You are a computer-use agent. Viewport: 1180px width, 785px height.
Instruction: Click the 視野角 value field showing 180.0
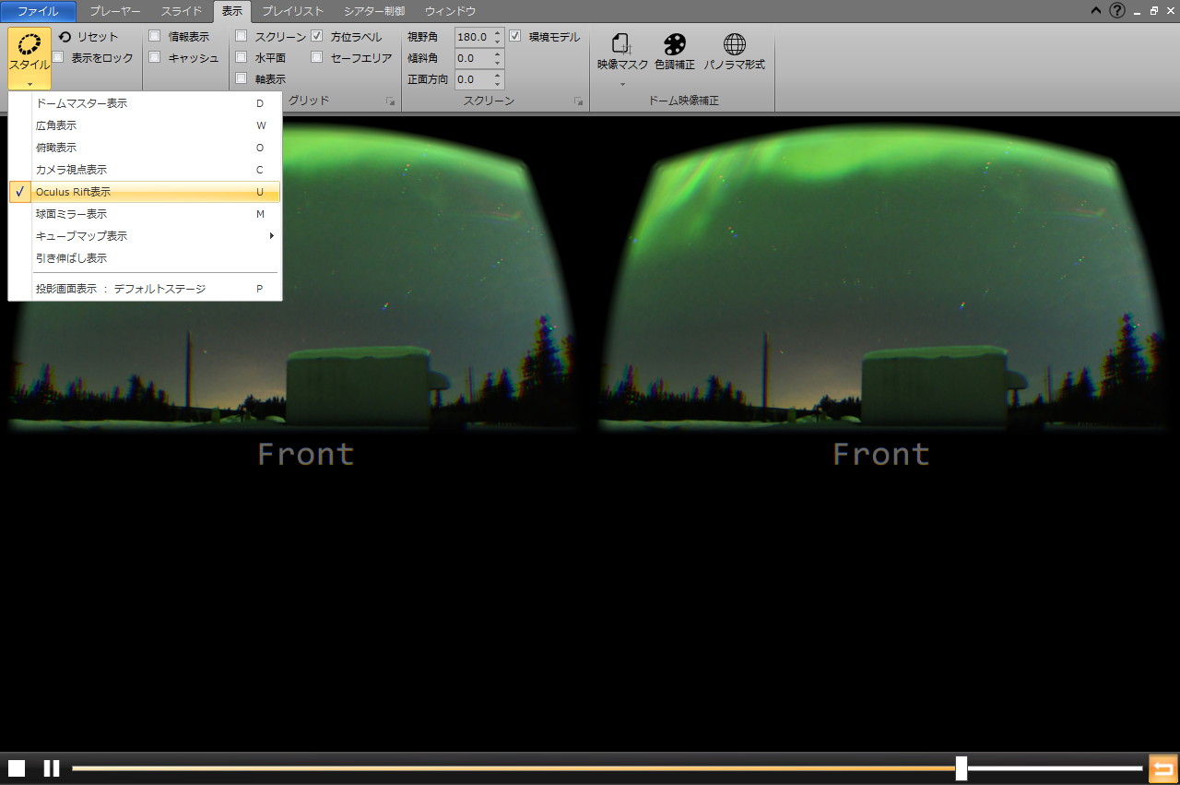tap(473, 37)
